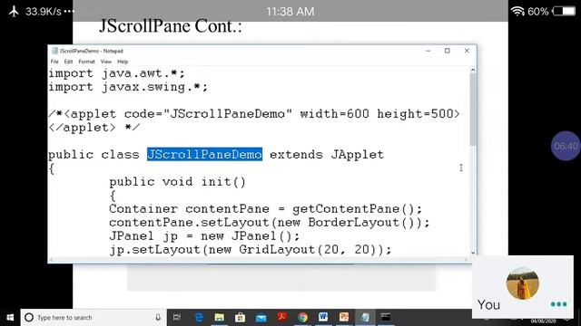Open the three-dots options on You tile

point(559,304)
